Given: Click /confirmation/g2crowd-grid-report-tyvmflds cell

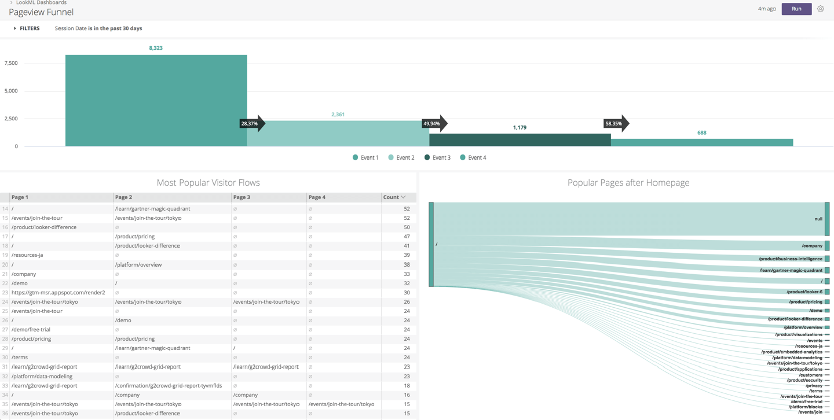Looking at the screenshot, I should (169, 386).
